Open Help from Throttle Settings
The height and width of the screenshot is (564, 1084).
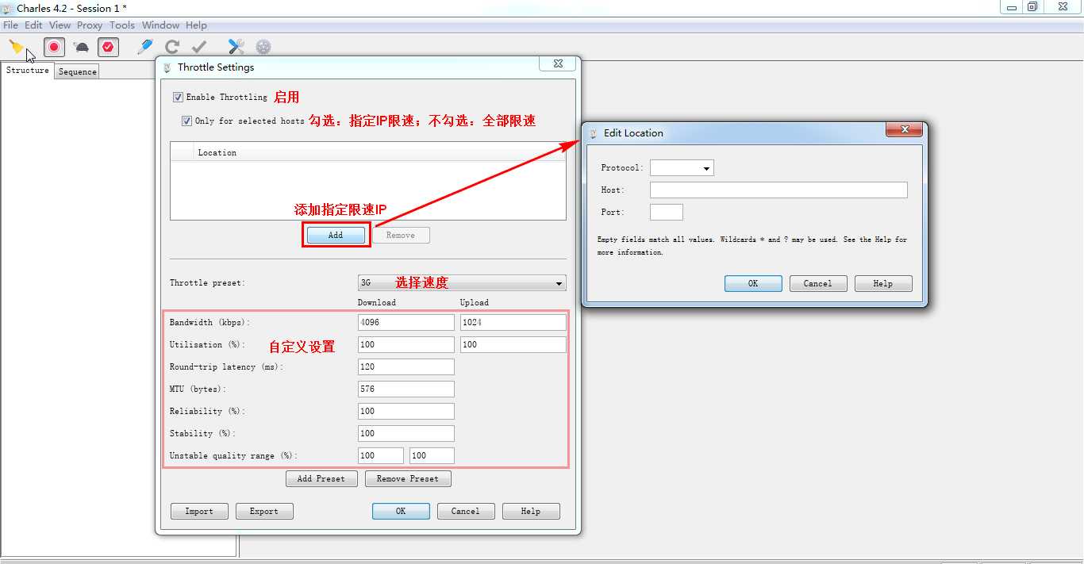click(531, 512)
